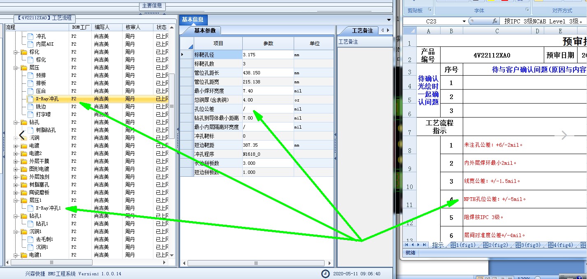
Task: Click the folder icon of 外层干膜
Action: click(x=24, y=161)
